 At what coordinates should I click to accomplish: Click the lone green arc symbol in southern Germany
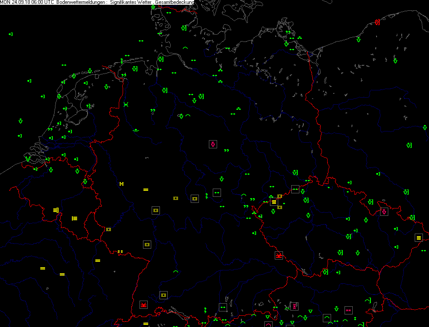[x=175, y=272]
